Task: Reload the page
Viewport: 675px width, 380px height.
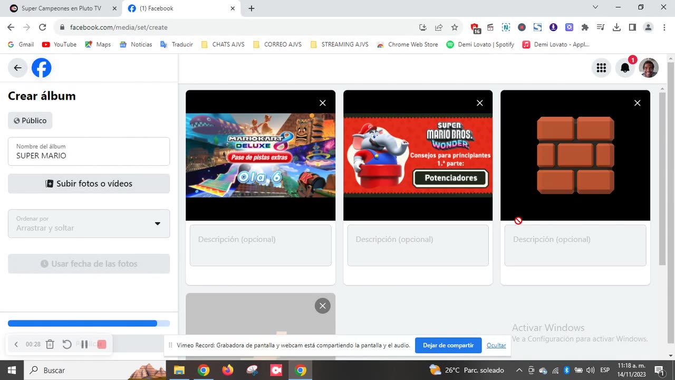Action: point(43,27)
